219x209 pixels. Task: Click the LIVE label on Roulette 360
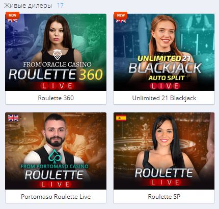point(57,86)
